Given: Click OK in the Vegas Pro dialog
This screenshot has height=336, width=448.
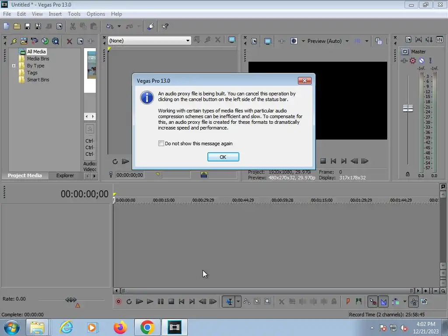Looking at the screenshot, I should (x=223, y=157).
